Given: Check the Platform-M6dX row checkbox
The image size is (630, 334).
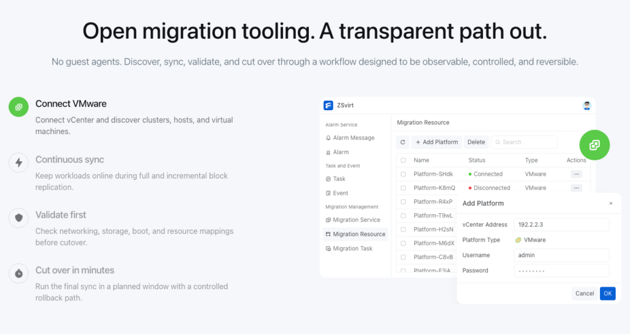Looking at the screenshot, I should (403, 243).
